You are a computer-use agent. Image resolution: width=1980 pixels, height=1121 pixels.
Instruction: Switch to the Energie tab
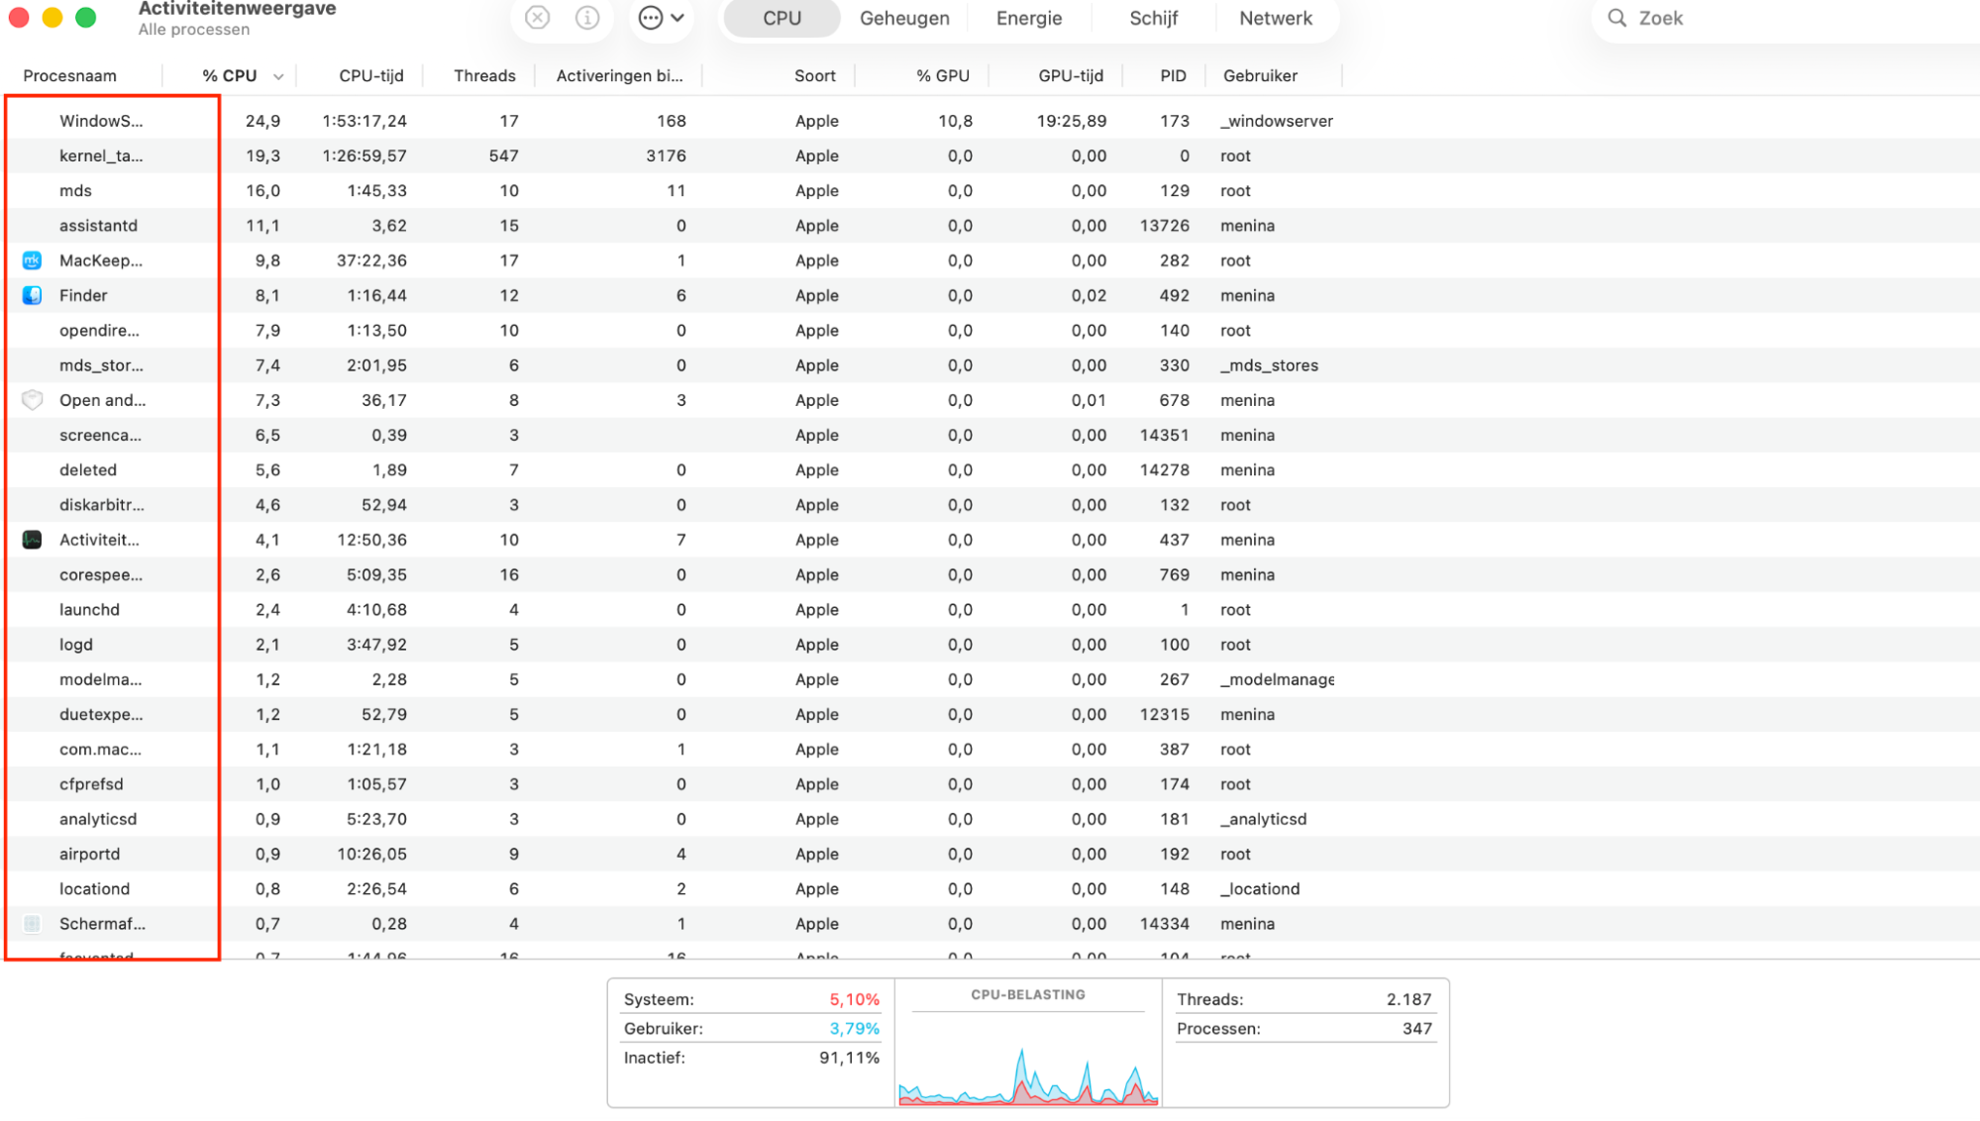coord(1028,18)
